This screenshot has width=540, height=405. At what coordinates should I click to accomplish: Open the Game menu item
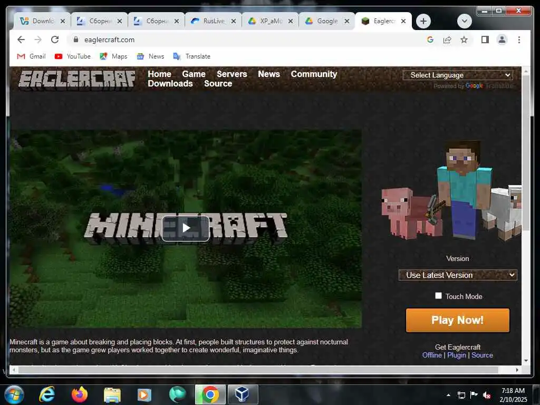click(194, 74)
